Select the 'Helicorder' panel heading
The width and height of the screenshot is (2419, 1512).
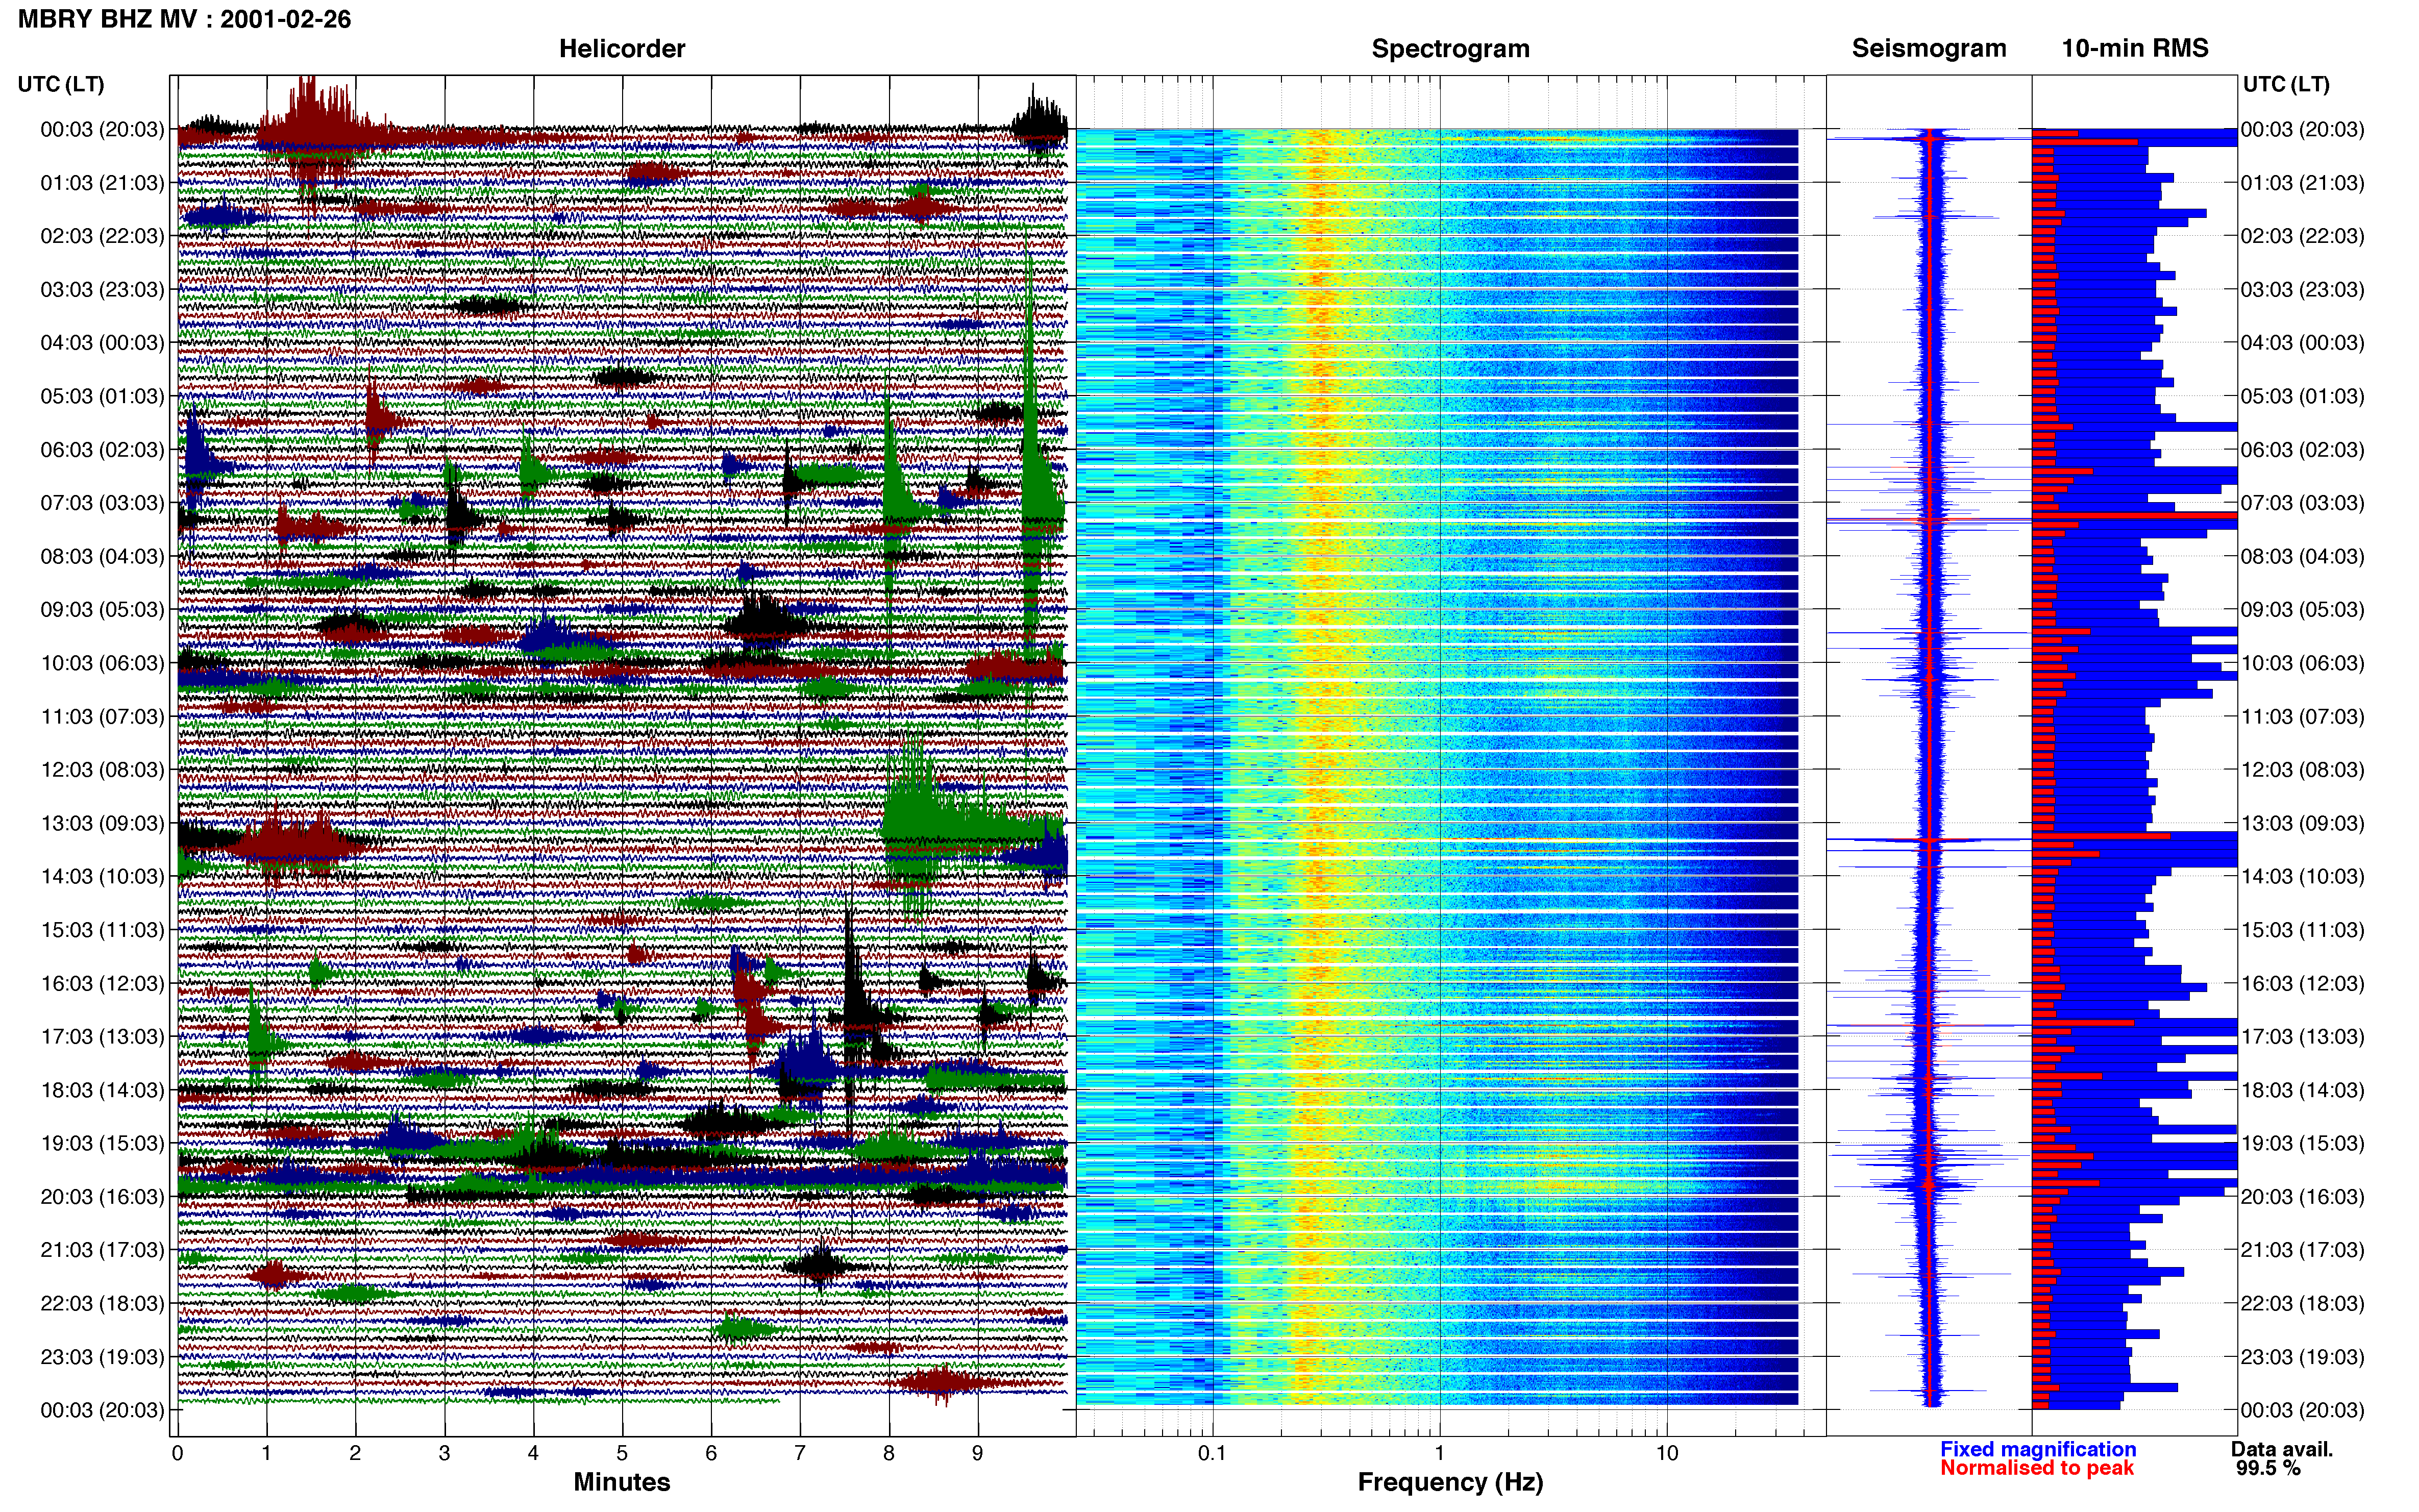click(x=622, y=48)
